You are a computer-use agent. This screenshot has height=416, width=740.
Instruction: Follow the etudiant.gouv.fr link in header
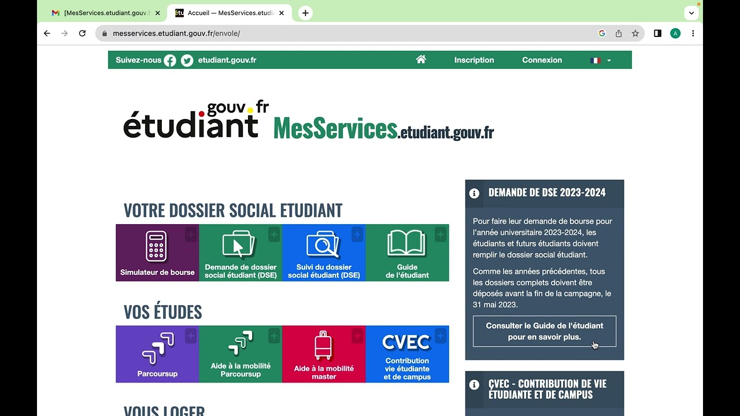point(227,60)
